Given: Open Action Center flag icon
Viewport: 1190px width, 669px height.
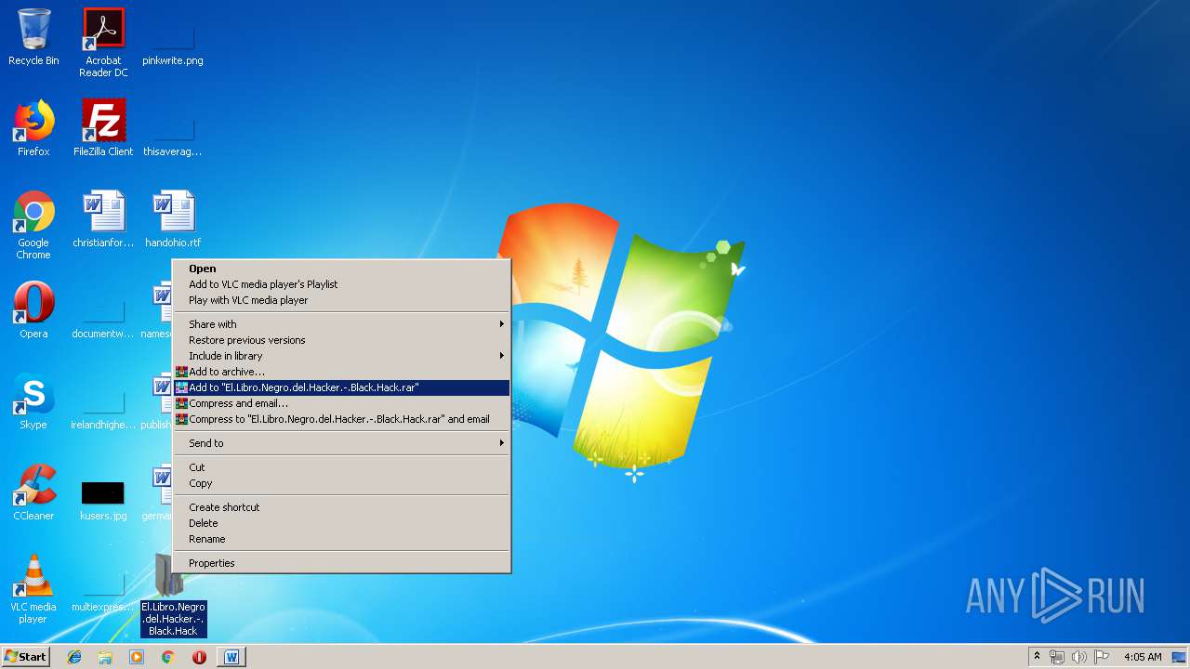Looking at the screenshot, I should pyautogui.click(x=1101, y=657).
